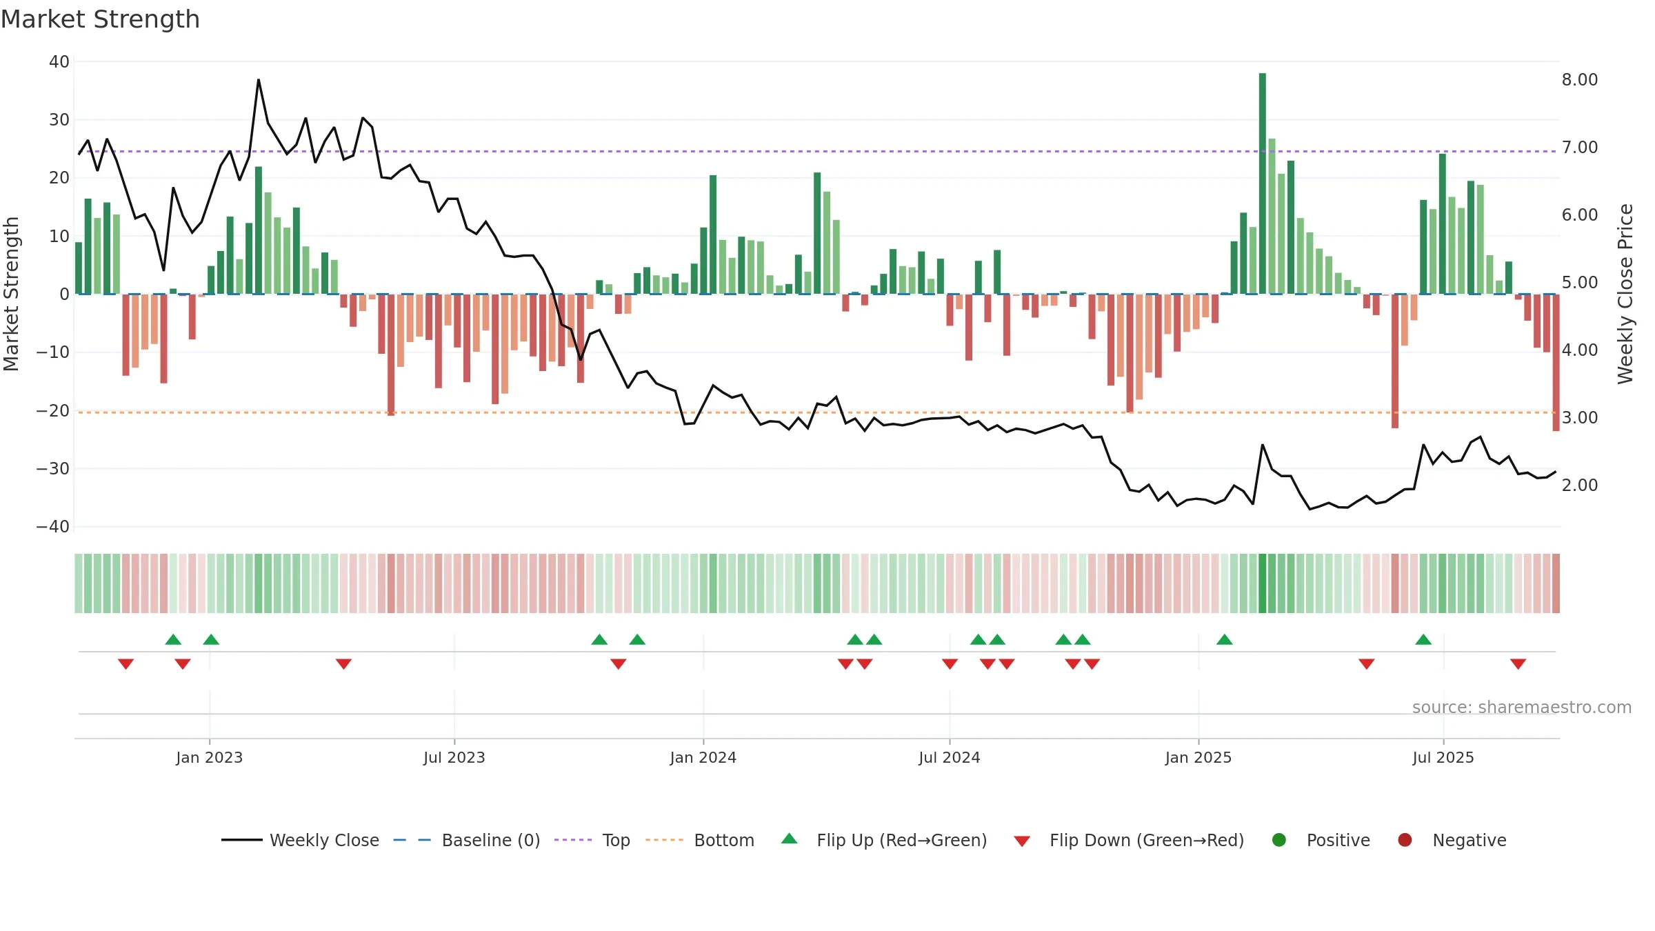
Task: Click the flip-down triangle before Jul 2023
Action: click(x=343, y=664)
